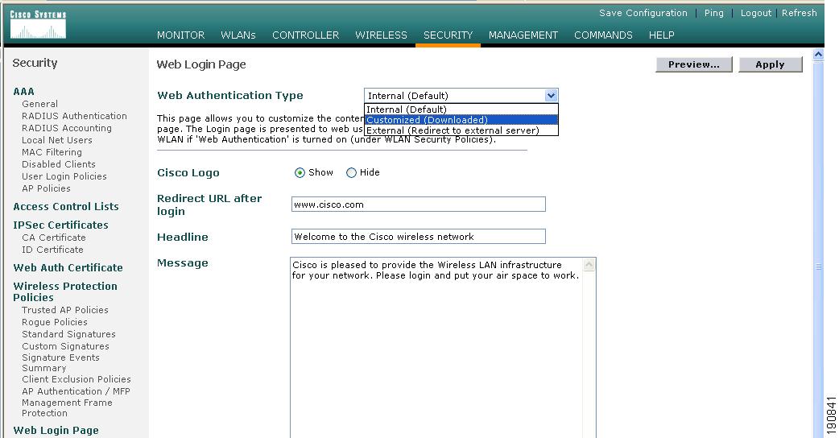Viewport: 839px width, 438px height.
Task: Open RADIUS Authentication settings
Action: click(74, 116)
